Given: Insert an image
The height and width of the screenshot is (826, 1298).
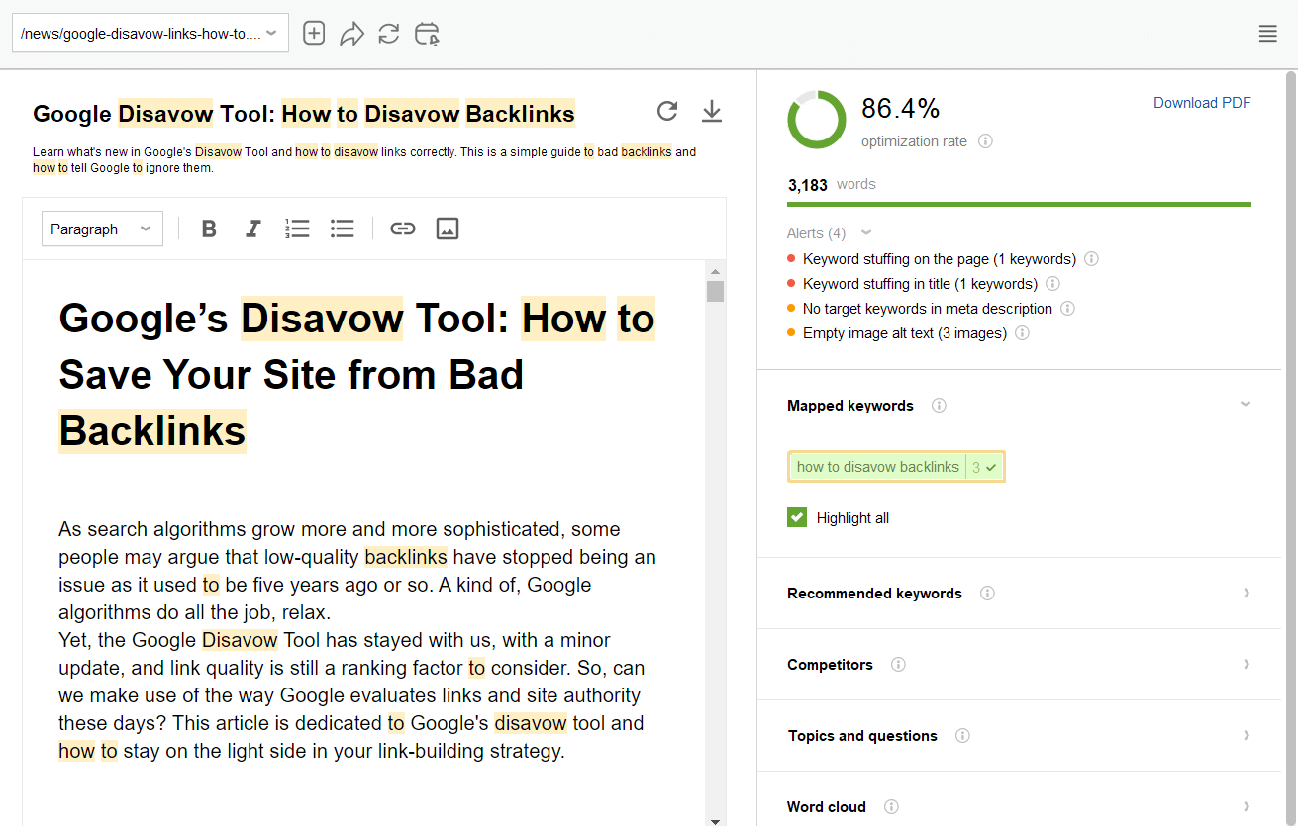Looking at the screenshot, I should [x=448, y=229].
